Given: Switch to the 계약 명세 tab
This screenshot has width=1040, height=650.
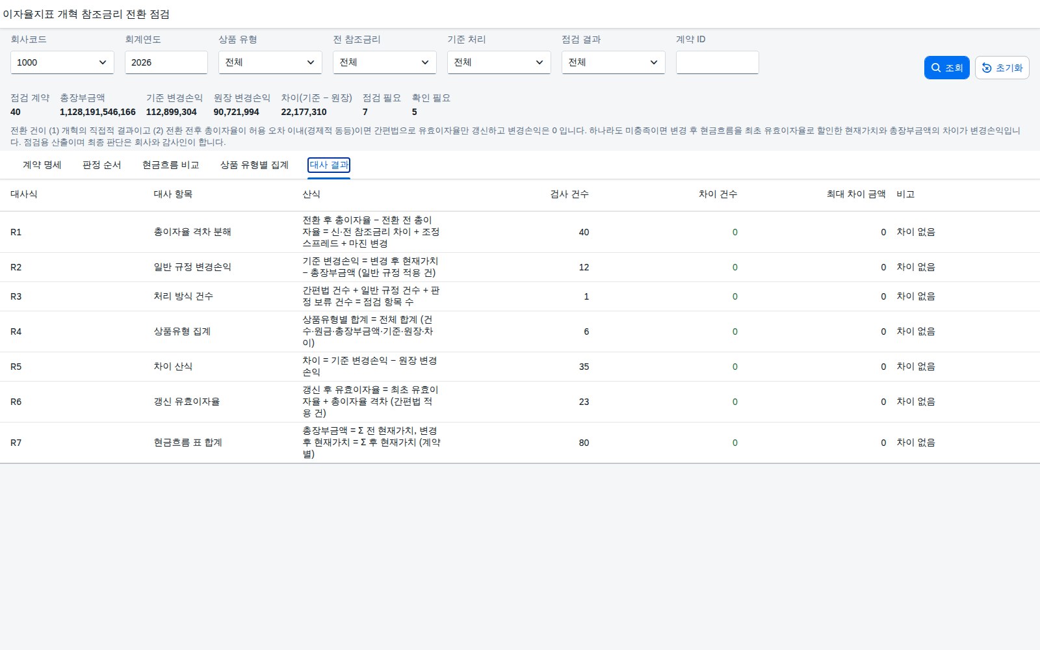Looking at the screenshot, I should click(x=42, y=165).
